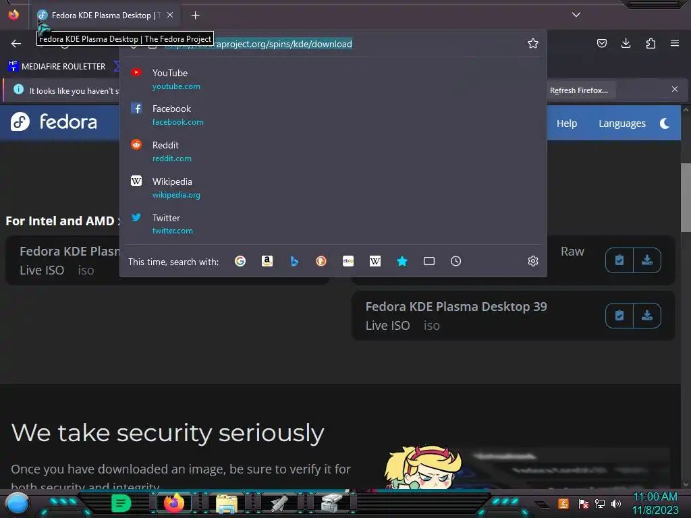Download Fedora KDE Plasma Desktop 39 ISO

[x=647, y=316]
